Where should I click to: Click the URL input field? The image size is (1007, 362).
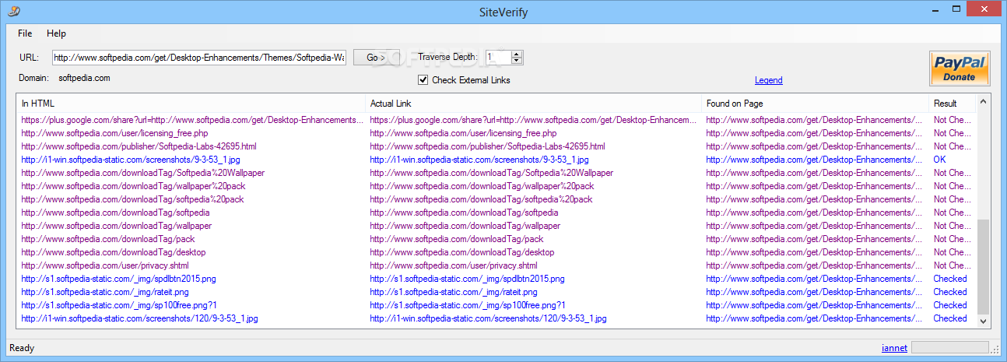pos(198,58)
